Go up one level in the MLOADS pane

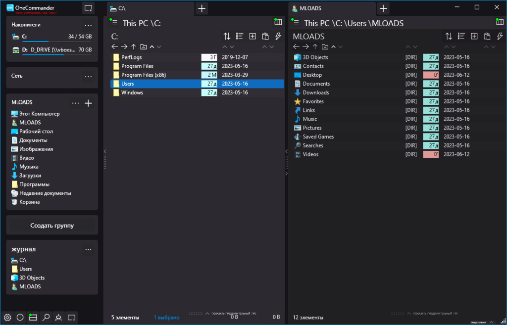coord(315,47)
